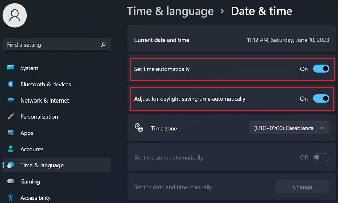
Task: Turn off Set time automatically toggle
Action: coord(321,69)
